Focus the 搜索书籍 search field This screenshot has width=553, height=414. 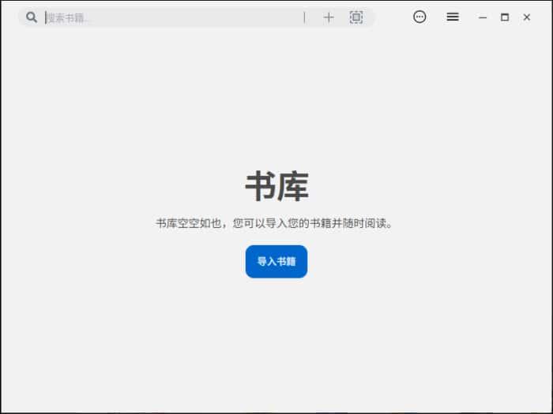(x=158, y=17)
